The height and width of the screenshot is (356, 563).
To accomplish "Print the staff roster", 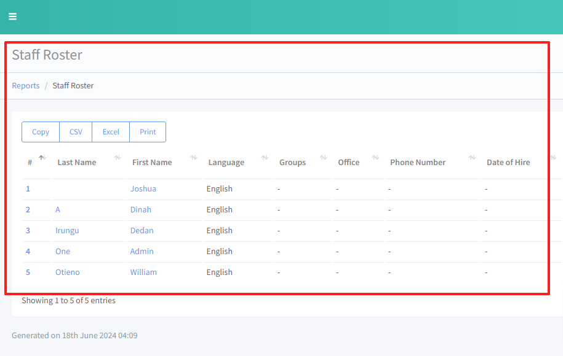I will pos(148,132).
